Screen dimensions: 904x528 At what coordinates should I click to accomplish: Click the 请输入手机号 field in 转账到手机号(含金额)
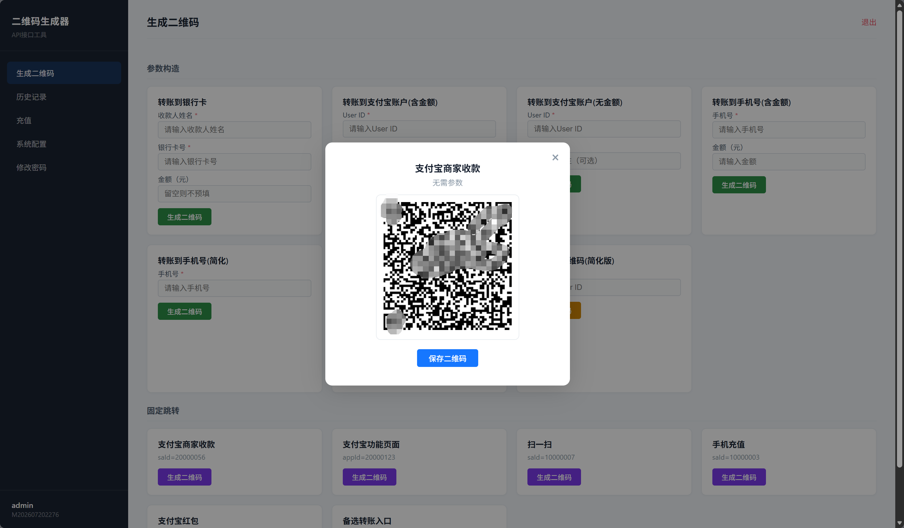coord(788,130)
